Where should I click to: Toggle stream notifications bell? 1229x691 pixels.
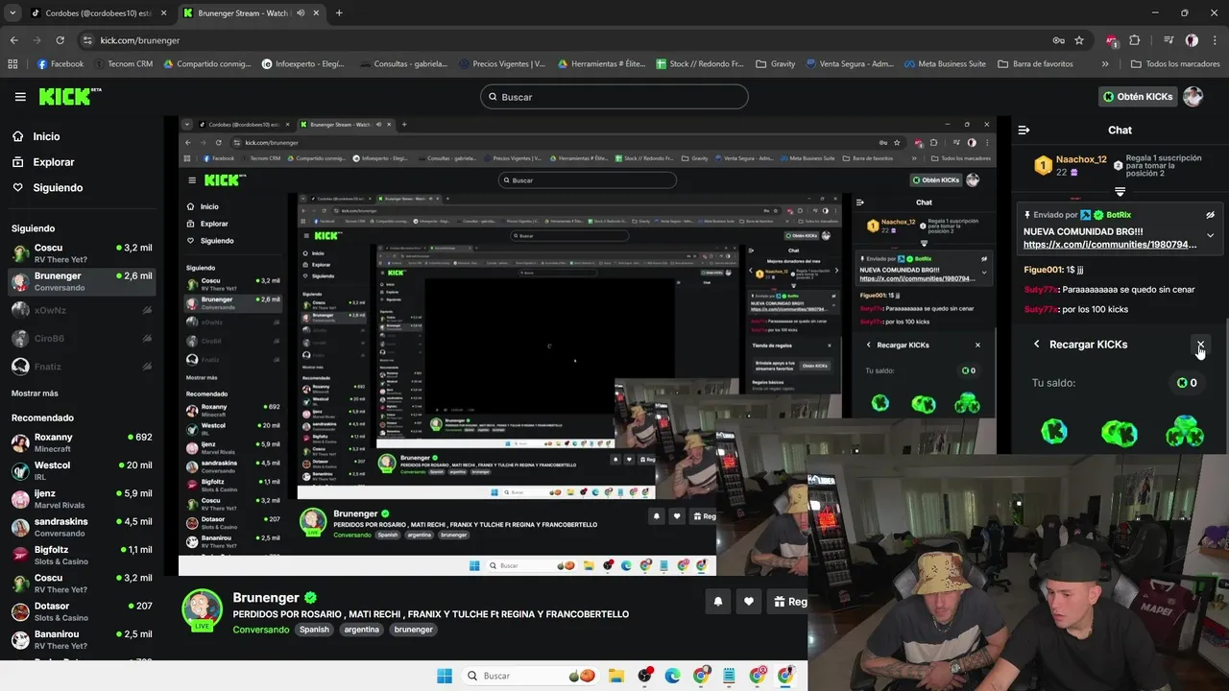tap(717, 602)
